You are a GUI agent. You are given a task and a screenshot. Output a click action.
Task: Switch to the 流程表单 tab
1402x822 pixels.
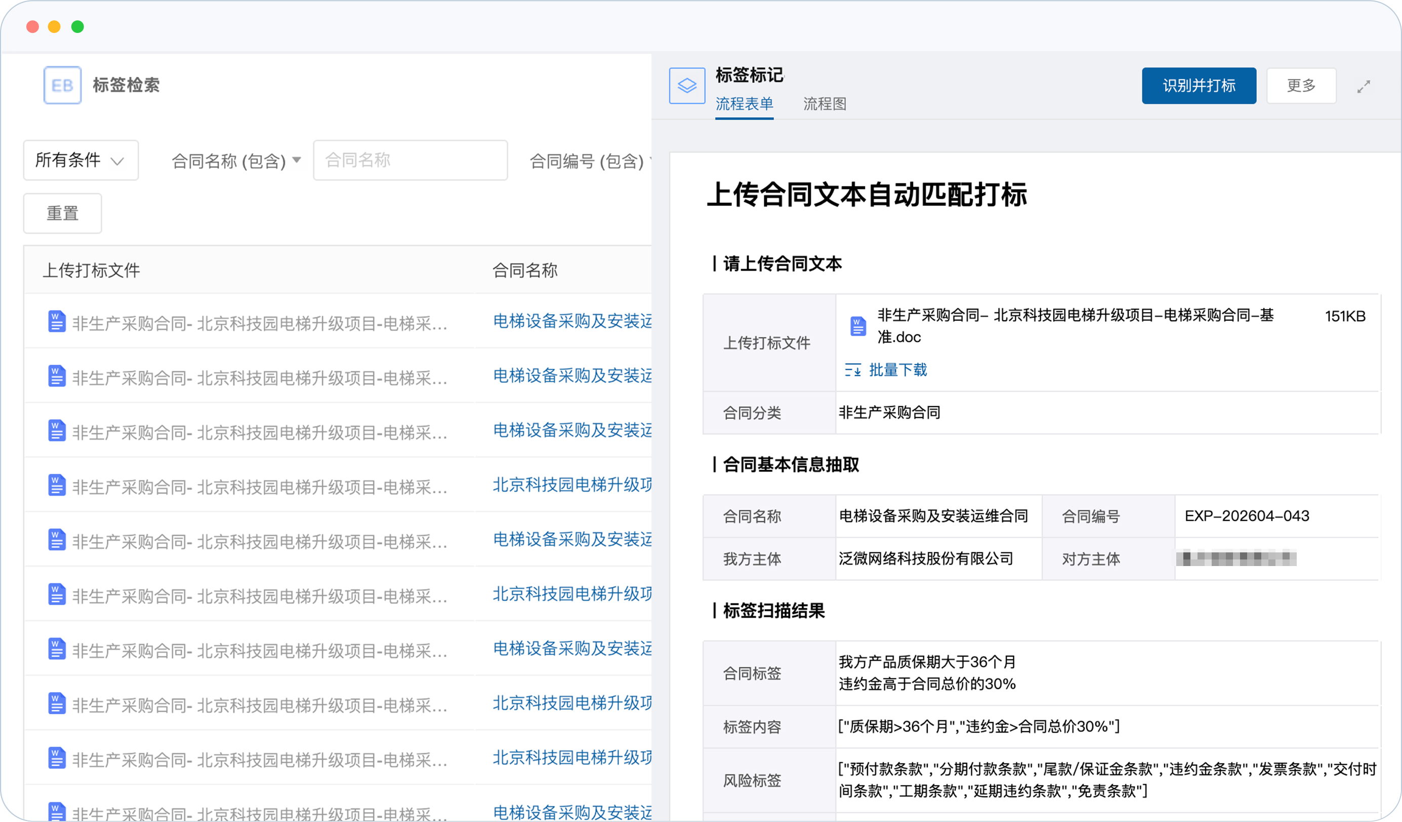pyautogui.click(x=744, y=104)
